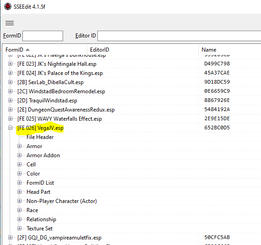This screenshot has height=245, width=261.
Task: Expand JK's Palace of the Kings.esp node
Action: tap(11, 73)
